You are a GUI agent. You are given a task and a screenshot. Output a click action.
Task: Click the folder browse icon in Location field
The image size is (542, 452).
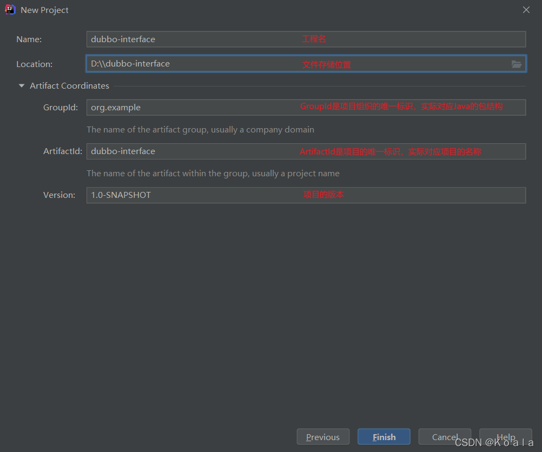[517, 64]
